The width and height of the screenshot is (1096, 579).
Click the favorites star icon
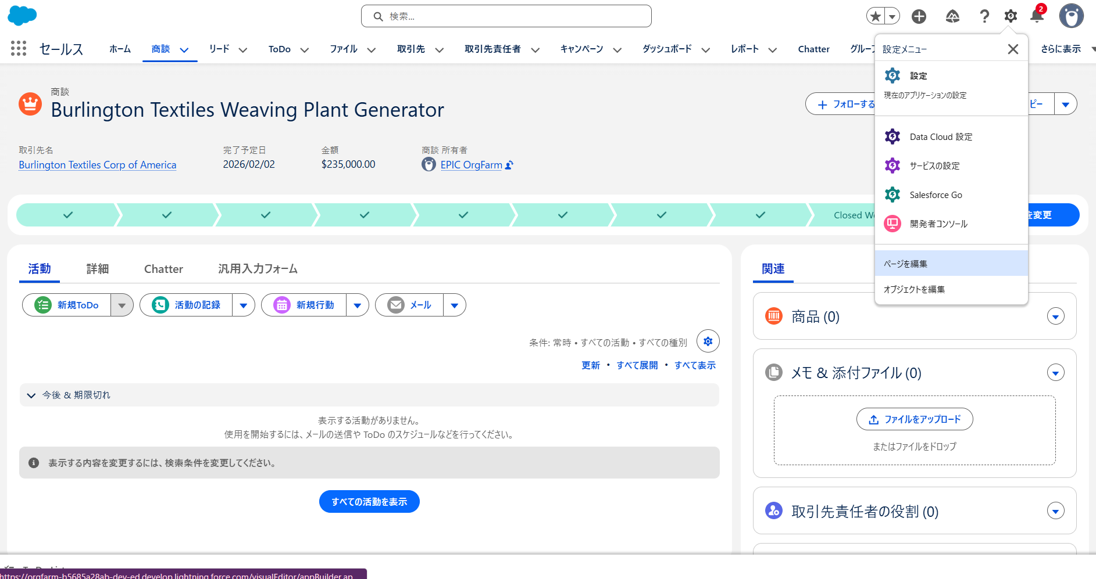[x=876, y=16]
